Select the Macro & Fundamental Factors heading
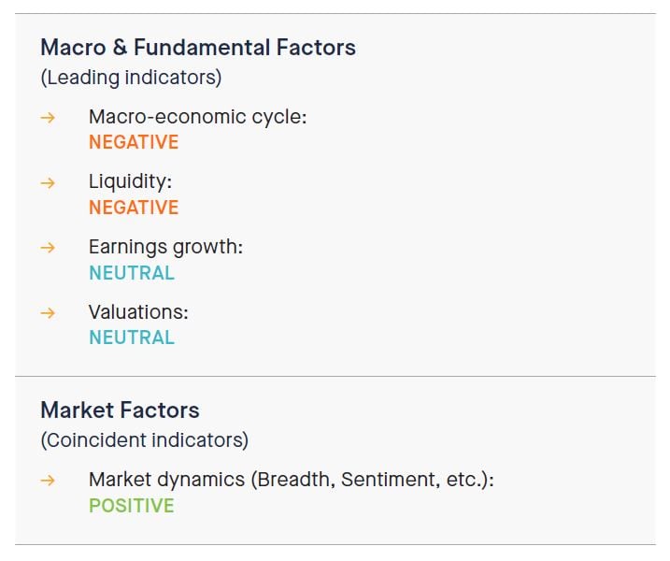 (x=198, y=47)
